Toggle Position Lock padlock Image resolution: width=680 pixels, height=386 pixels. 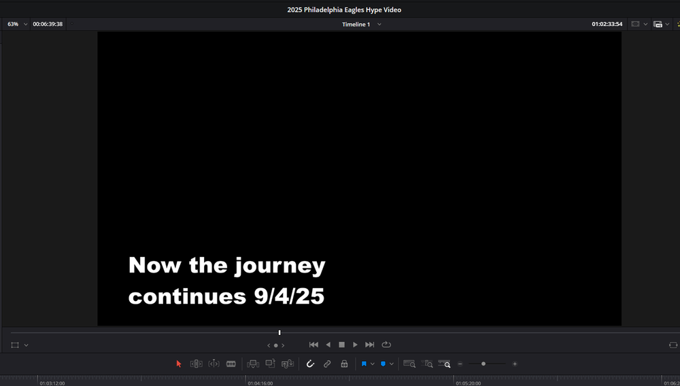pyautogui.click(x=344, y=364)
